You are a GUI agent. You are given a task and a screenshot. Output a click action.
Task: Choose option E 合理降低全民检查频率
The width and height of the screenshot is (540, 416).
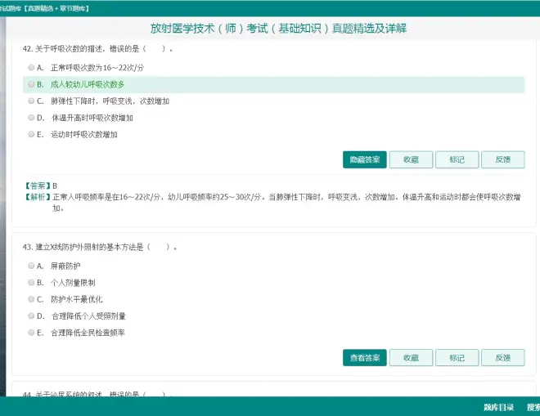(31, 333)
